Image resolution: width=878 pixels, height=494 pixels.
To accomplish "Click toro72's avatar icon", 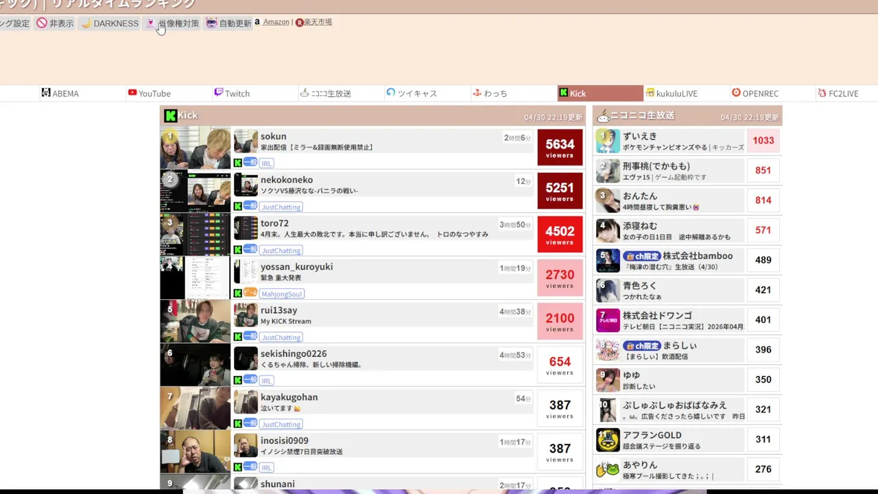I will pos(246,228).
